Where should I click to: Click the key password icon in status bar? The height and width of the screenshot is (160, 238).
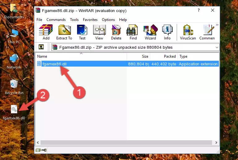(x=44, y=150)
